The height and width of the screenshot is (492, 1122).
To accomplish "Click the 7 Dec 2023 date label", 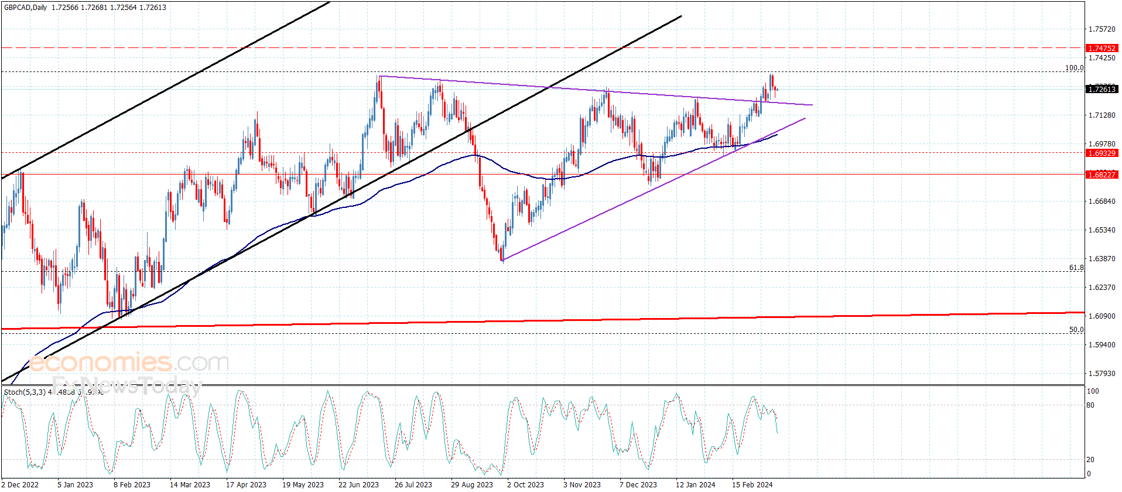I will tap(638, 484).
